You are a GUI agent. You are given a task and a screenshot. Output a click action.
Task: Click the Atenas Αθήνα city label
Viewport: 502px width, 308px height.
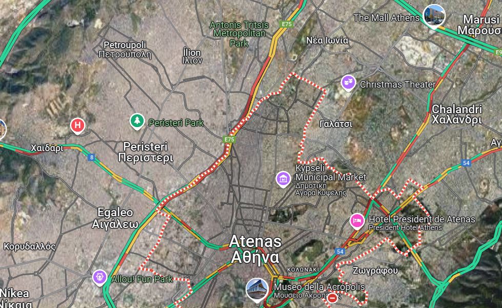[255, 249]
